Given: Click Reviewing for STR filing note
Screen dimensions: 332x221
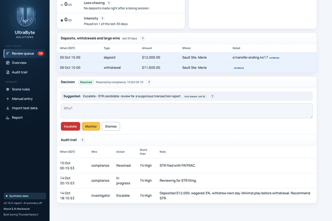Looking at the screenshot, I should [178, 181].
